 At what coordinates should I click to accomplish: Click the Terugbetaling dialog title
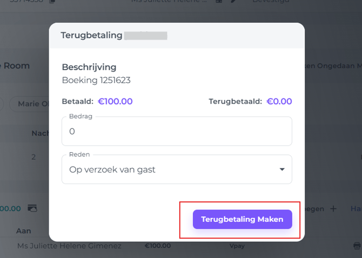[91, 36]
